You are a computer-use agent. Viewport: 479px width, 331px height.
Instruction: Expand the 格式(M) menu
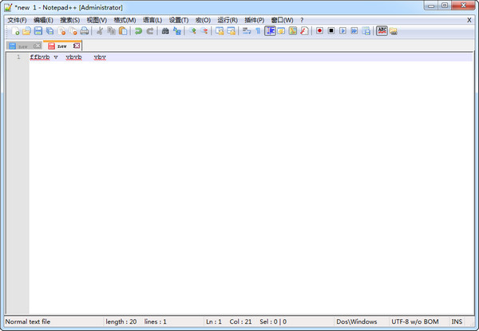pos(125,19)
